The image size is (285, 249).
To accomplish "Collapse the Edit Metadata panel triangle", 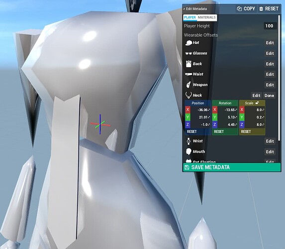I will pos(184,9).
